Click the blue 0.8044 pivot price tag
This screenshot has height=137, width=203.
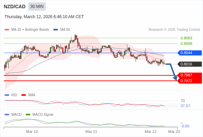click(190, 53)
